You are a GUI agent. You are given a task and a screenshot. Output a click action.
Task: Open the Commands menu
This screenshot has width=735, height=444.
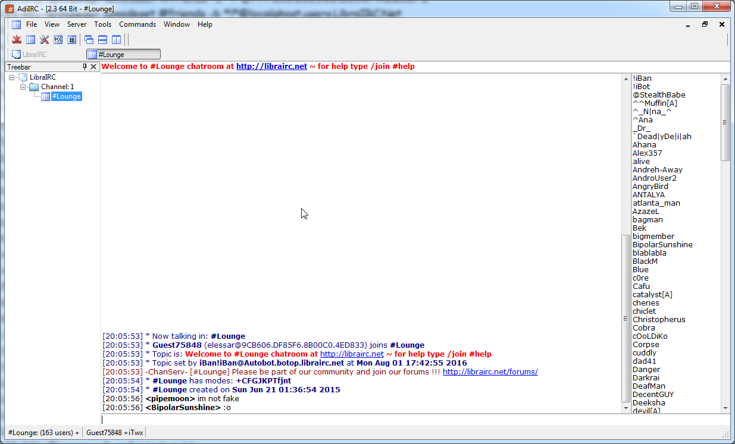(137, 24)
